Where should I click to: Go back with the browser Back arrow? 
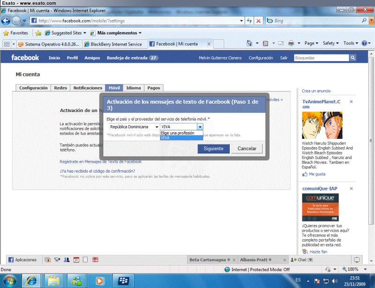point(6,21)
